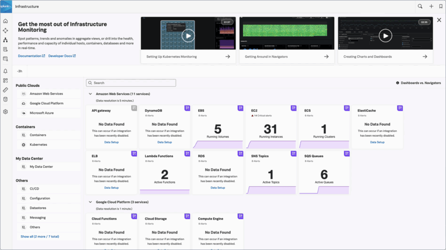The height and width of the screenshot is (250, 446).
Task: Collapse the Google Cloud Platform section
Action: [91, 201]
